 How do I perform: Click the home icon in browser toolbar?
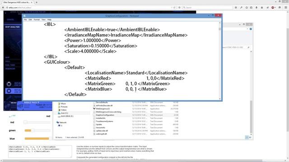[262, 8]
